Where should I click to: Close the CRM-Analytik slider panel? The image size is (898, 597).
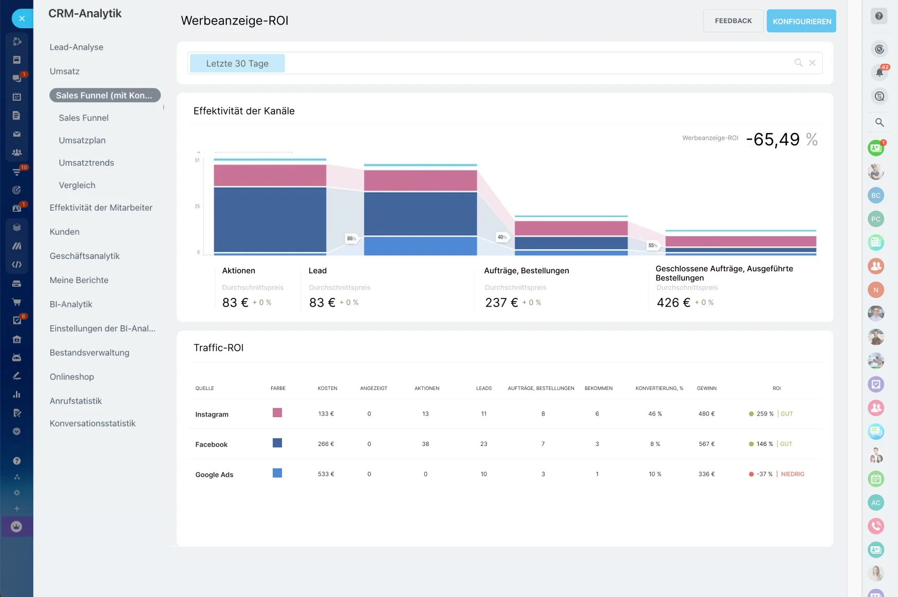pos(22,18)
